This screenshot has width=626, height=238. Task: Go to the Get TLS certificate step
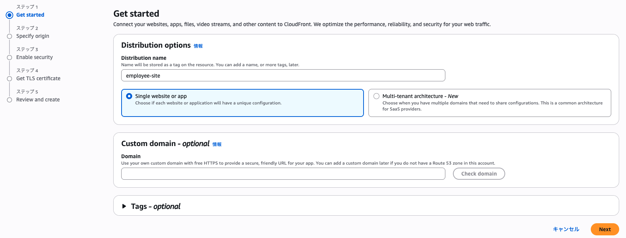tap(38, 78)
